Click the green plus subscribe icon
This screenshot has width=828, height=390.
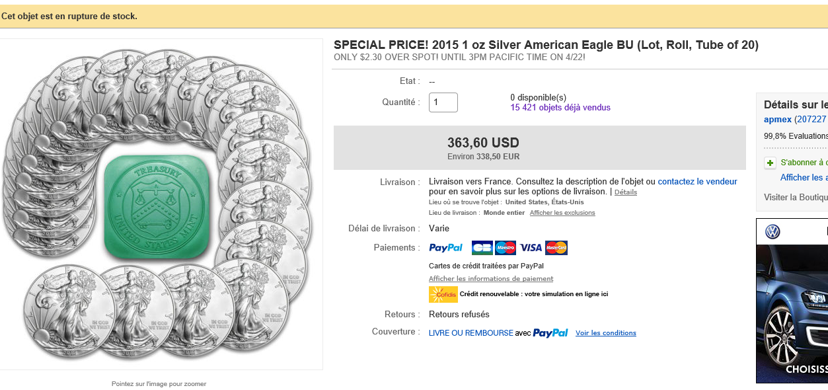(x=770, y=163)
